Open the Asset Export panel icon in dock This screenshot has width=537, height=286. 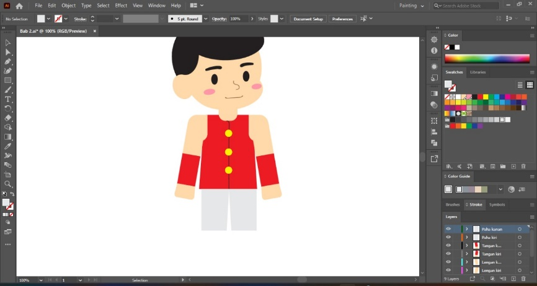click(434, 158)
